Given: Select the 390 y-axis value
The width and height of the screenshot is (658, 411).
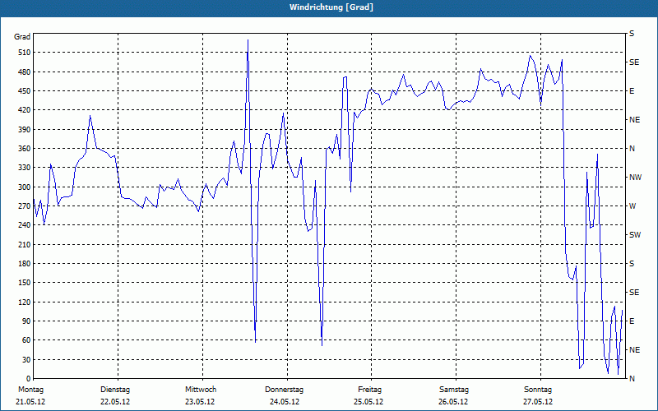Looking at the screenshot, I should click(x=25, y=130).
